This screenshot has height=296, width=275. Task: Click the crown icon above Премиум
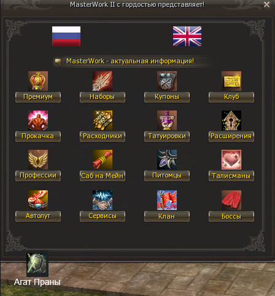pyautogui.click(x=38, y=81)
